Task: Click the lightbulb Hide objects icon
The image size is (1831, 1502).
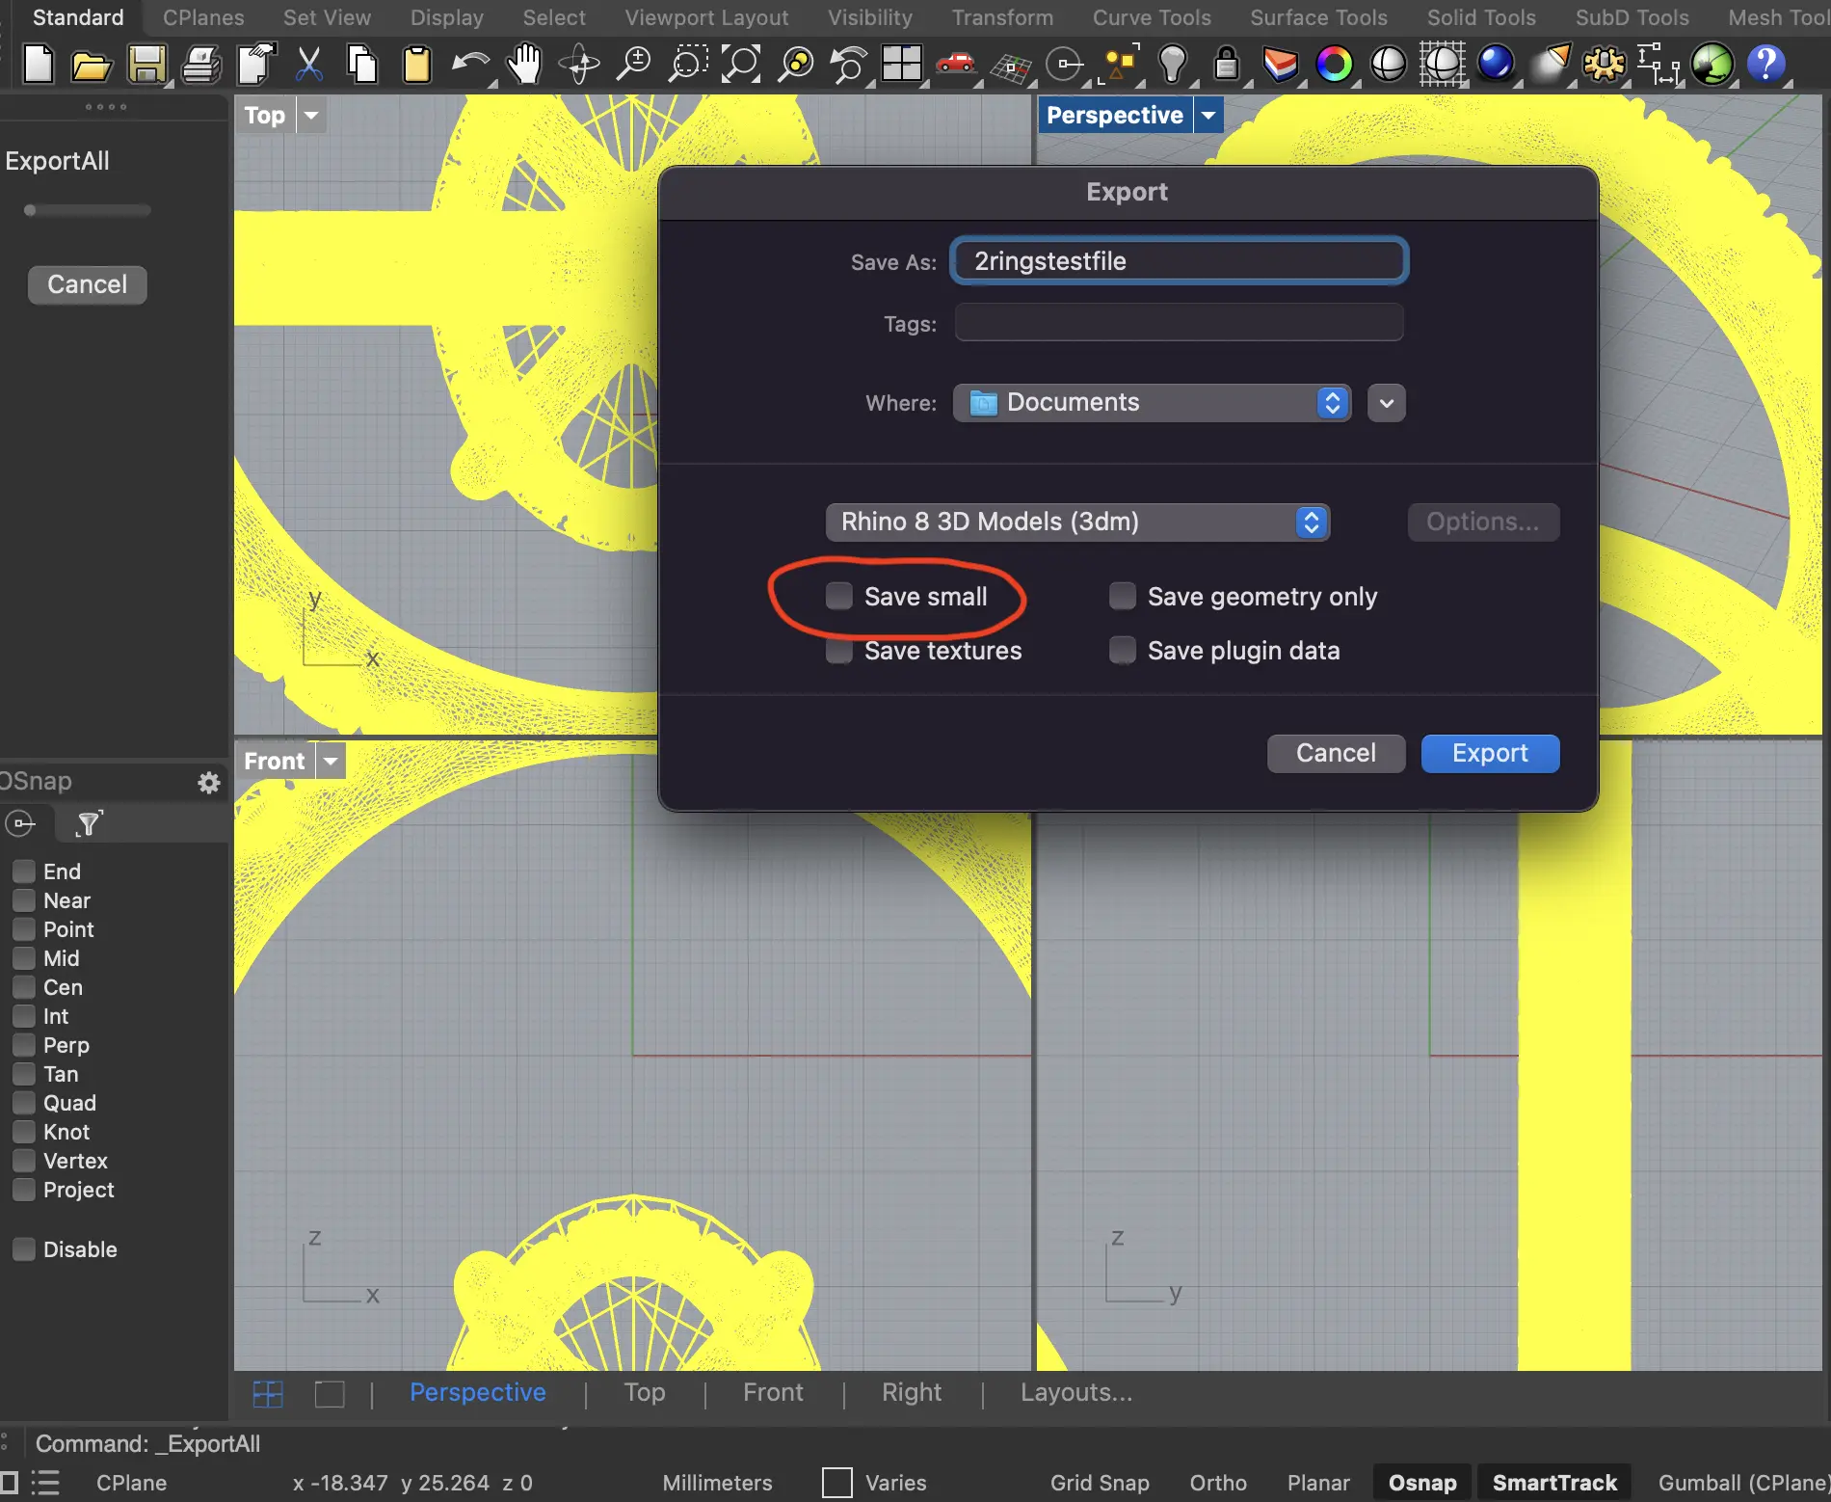Action: [x=1173, y=65]
